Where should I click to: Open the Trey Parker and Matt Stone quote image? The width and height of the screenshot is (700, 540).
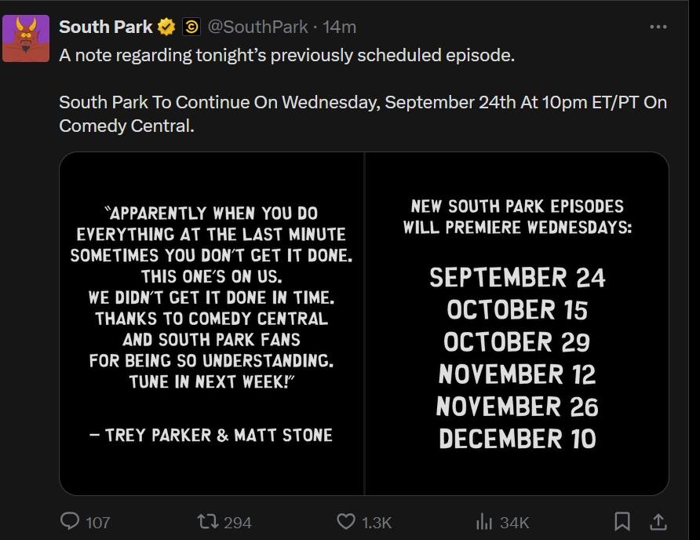pyautogui.click(x=211, y=323)
